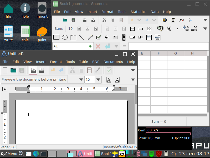Open the Statistics menu in Gnumeric
Screen dimensions: 210x158
click(138, 12)
